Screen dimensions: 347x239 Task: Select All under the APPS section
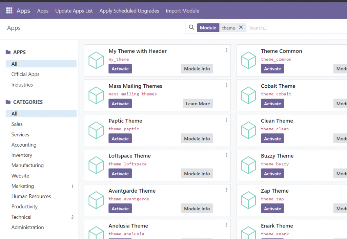(41, 64)
